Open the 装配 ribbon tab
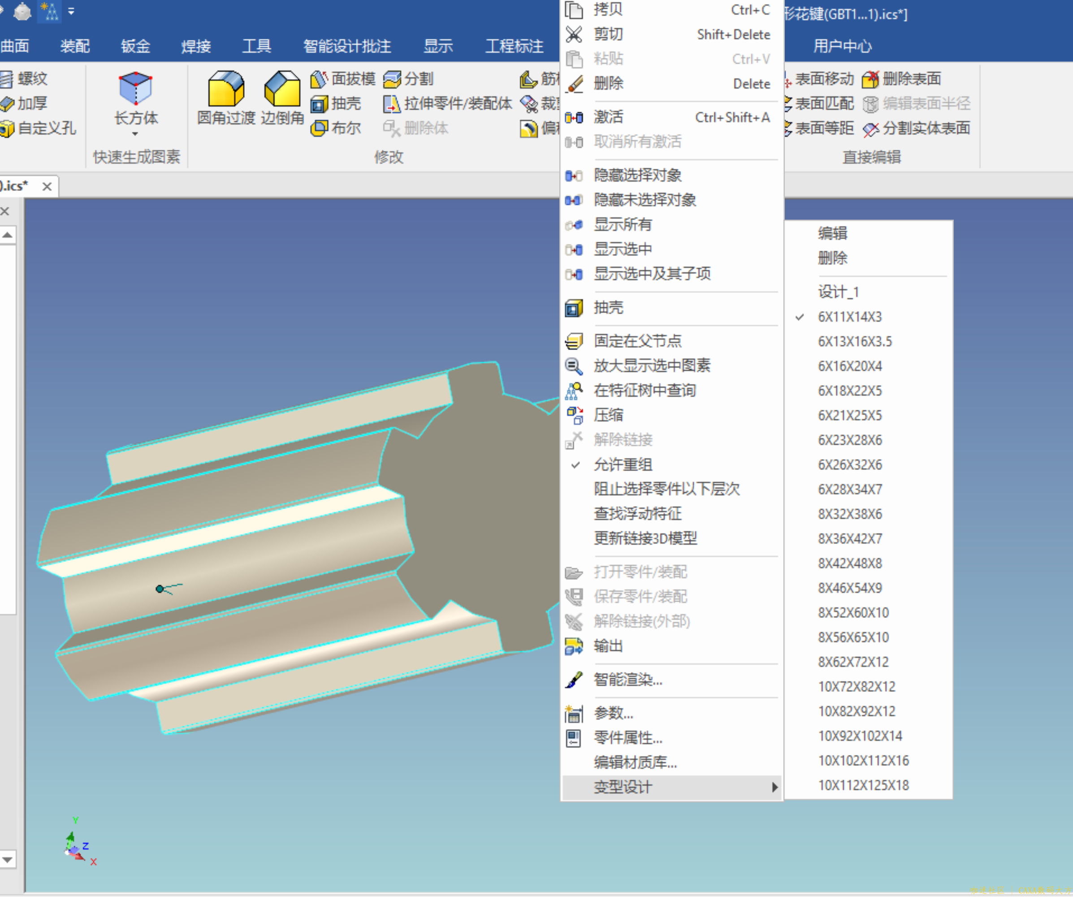1073x897 pixels. 74,47
